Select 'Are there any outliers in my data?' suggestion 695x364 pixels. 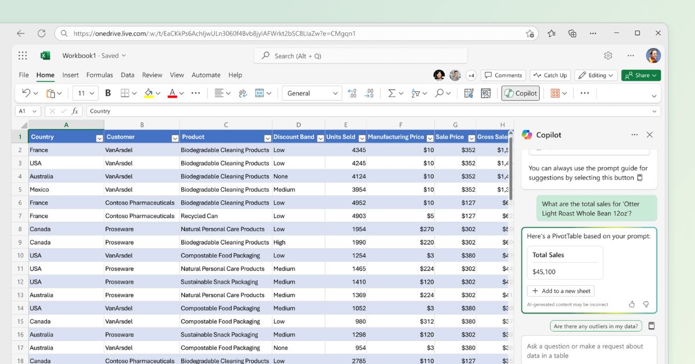(596, 326)
